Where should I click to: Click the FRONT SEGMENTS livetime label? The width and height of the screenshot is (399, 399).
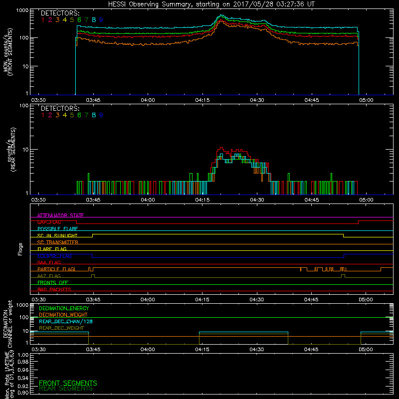tap(68, 383)
